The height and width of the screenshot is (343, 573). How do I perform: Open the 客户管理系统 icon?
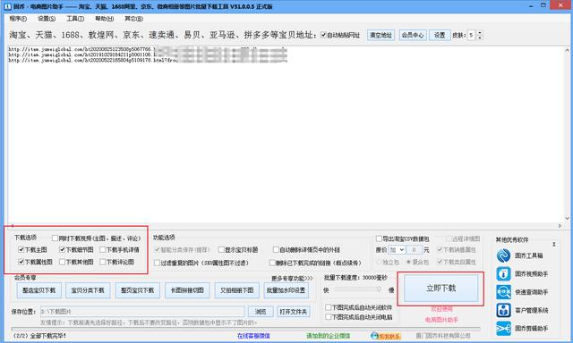tap(503, 310)
